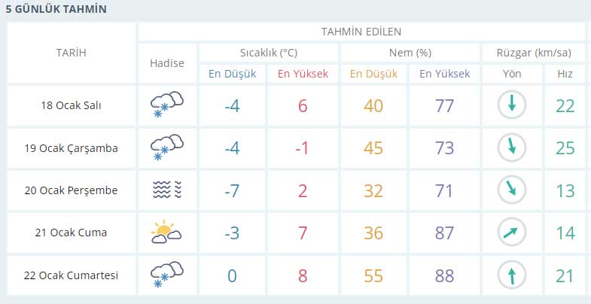Click the upward wind arrow for 22 Ocak
The height and width of the screenshot is (304, 591).
(x=511, y=275)
